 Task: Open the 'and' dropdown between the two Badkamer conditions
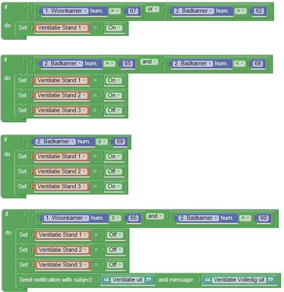click(x=149, y=62)
